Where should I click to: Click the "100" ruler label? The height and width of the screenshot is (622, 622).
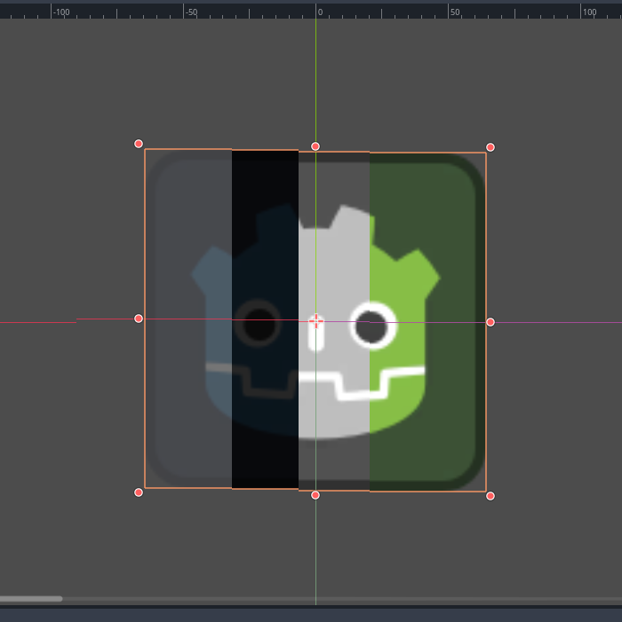(x=589, y=12)
